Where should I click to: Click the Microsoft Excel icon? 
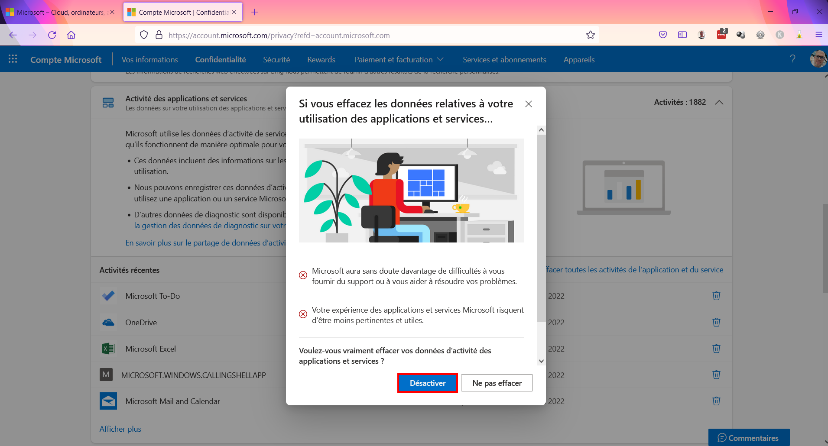pos(108,349)
